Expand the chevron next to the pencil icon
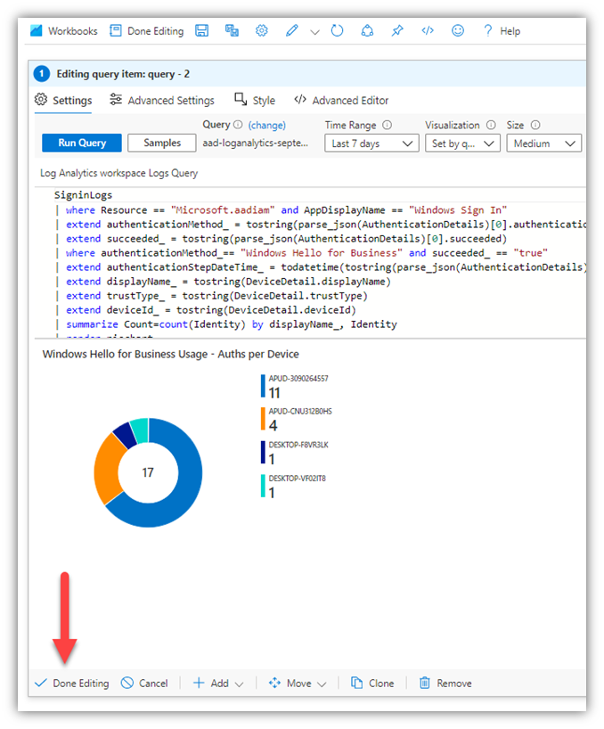Image resolution: width=604 pixels, height=729 pixels. click(x=315, y=32)
